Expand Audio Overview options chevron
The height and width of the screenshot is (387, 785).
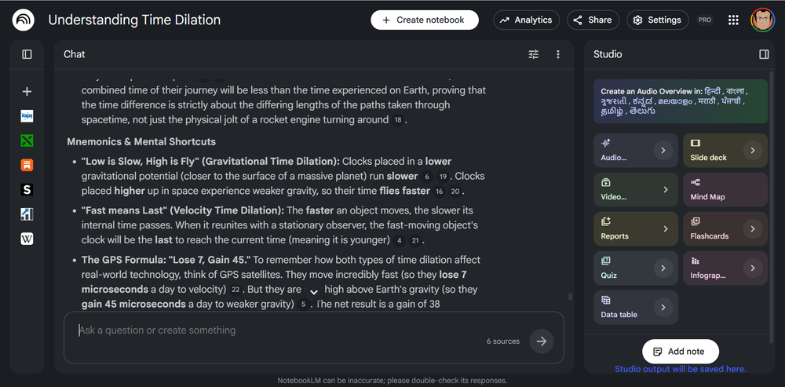pos(663,150)
